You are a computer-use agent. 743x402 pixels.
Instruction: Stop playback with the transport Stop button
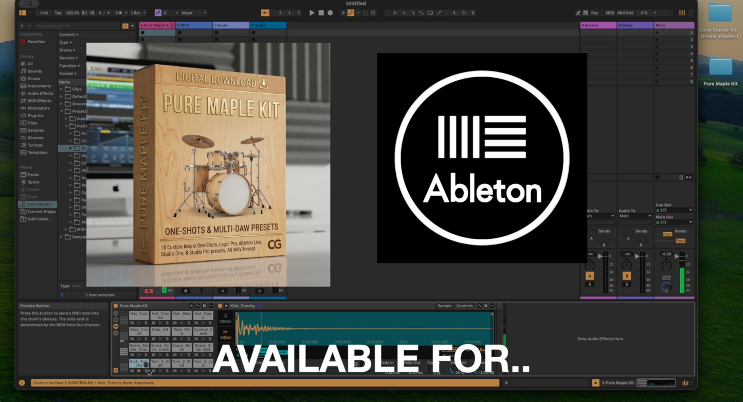coord(321,13)
